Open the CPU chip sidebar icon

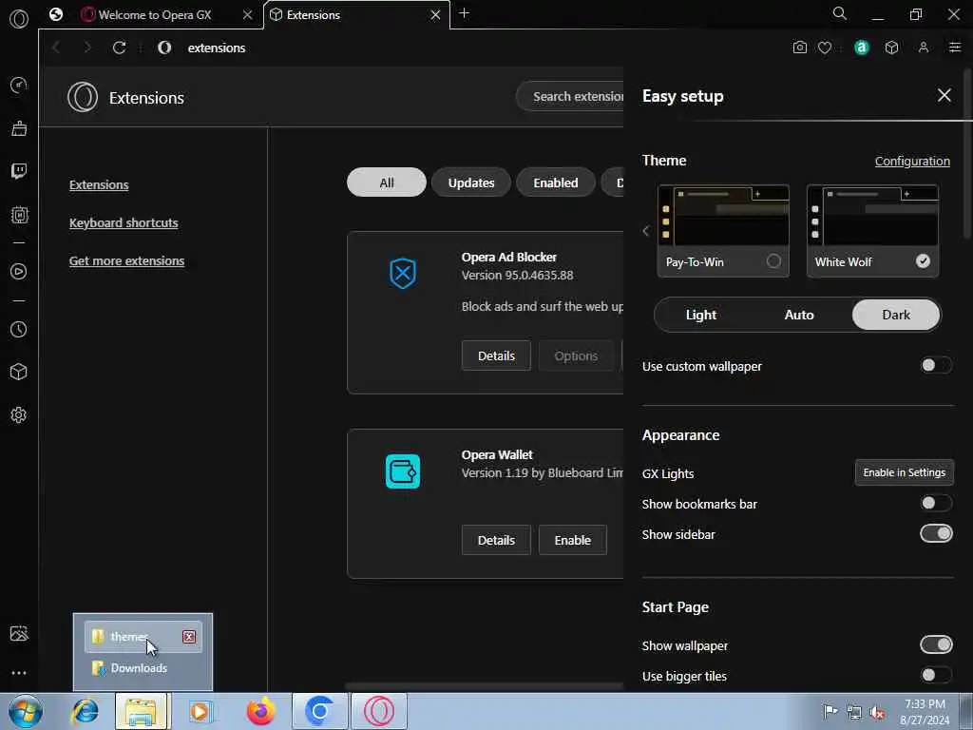pos(19,215)
